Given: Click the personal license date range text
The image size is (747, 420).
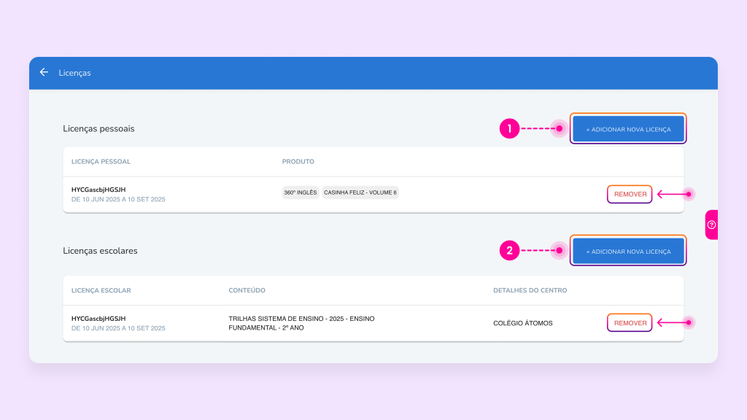Looking at the screenshot, I should [x=118, y=200].
